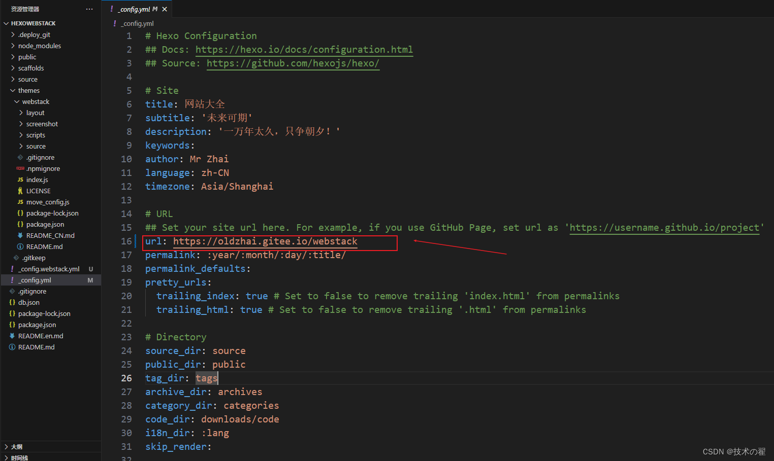Click the code_dir downloads/code value
This screenshot has width=774, height=461.
coord(240,419)
